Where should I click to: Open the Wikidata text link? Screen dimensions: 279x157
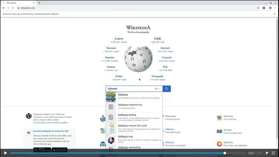coord(228,130)
